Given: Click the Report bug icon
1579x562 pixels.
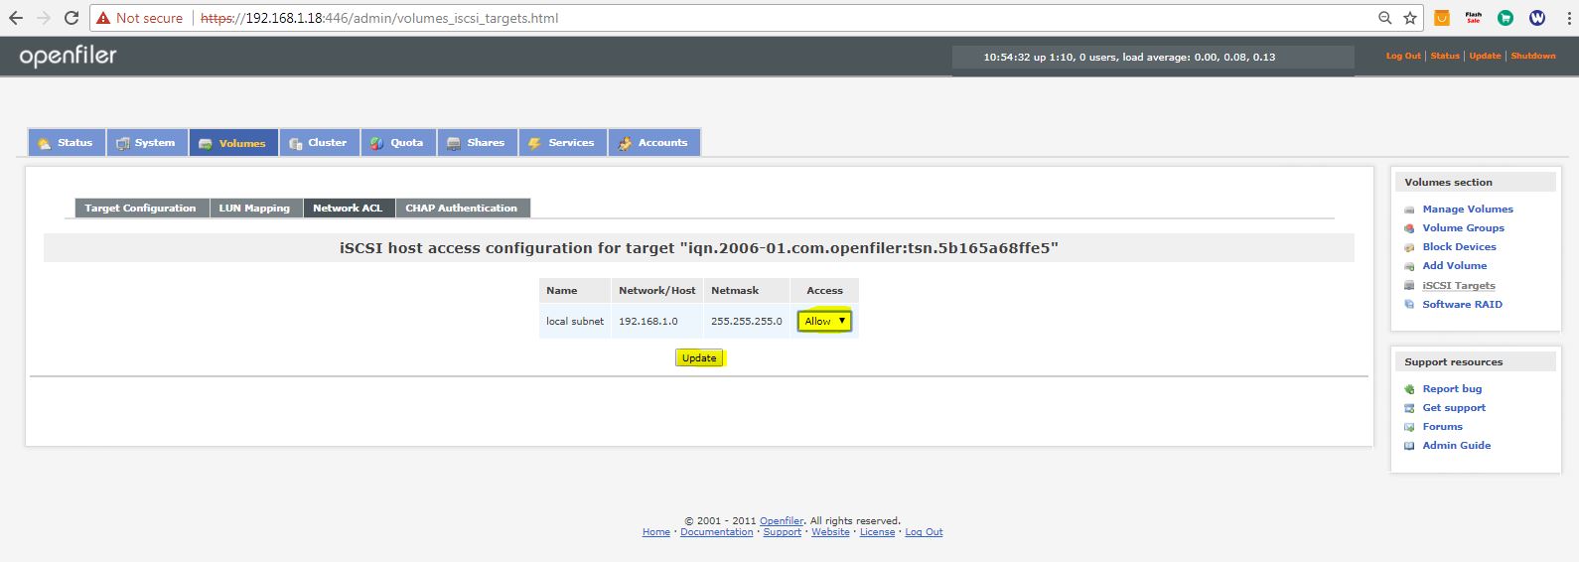Looking at the screenshot, I should (1409, 389).
